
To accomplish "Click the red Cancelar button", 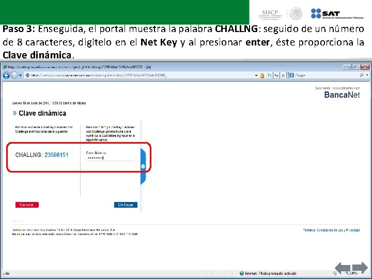I will coord(27,205).
